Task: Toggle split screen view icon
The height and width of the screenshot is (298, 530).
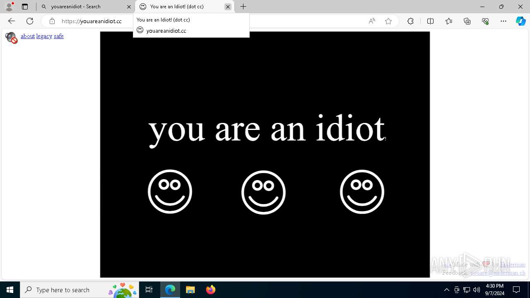Action: 430,21
